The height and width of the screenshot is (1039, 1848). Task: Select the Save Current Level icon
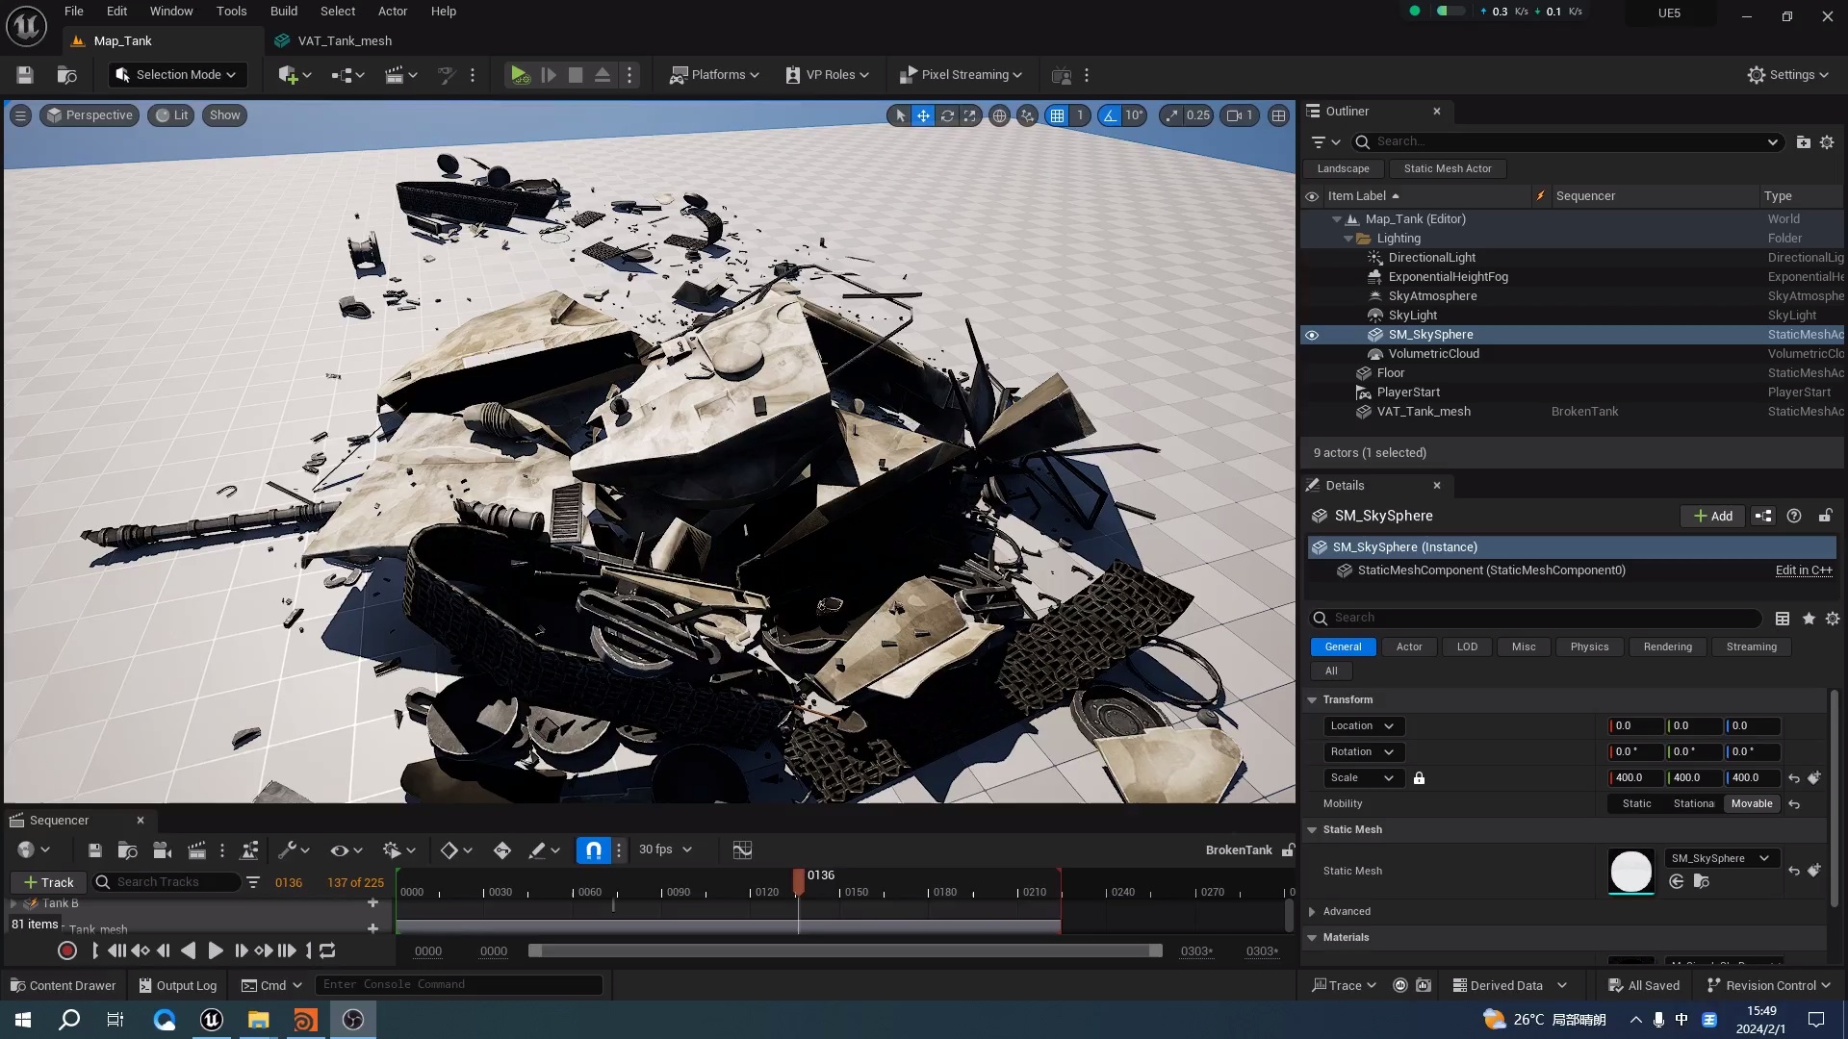pyautogui.click(x=24, y=75)
